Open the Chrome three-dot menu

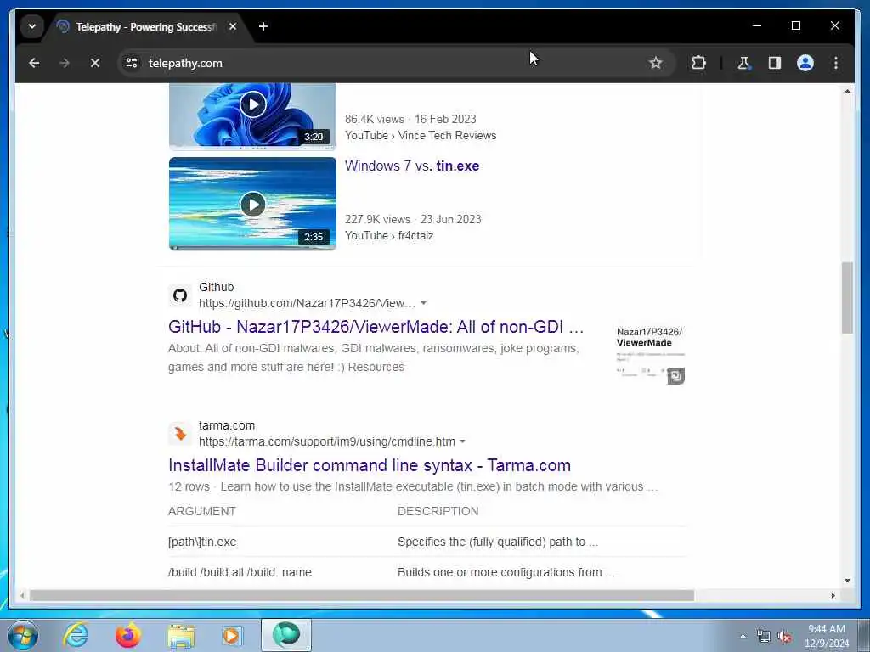click(x=836, y=63)
